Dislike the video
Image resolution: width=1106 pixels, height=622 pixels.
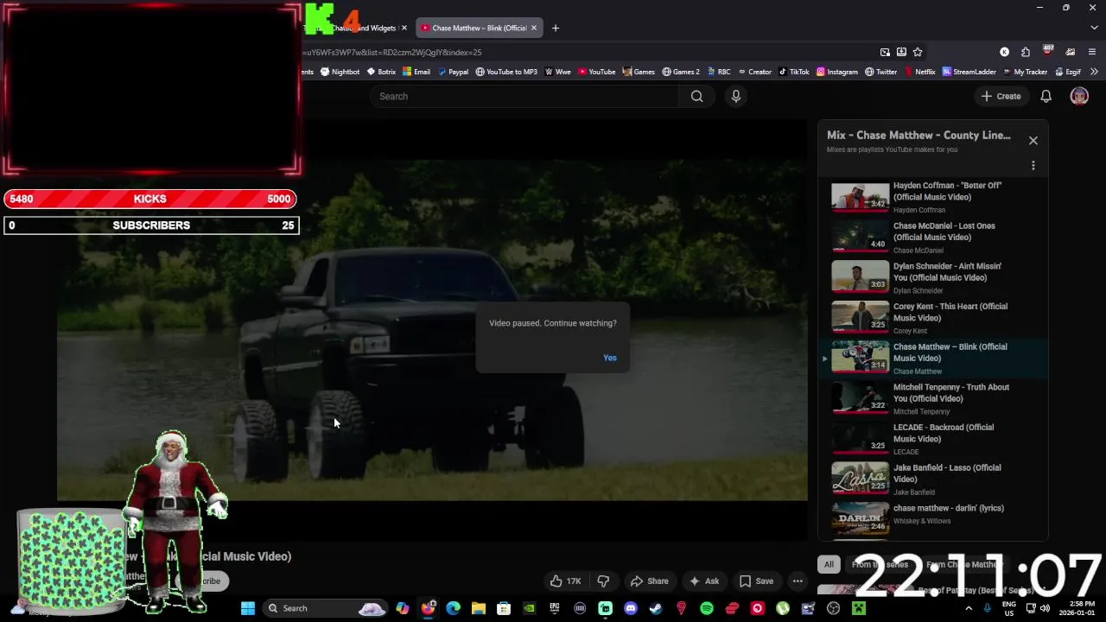pos(603,581)
